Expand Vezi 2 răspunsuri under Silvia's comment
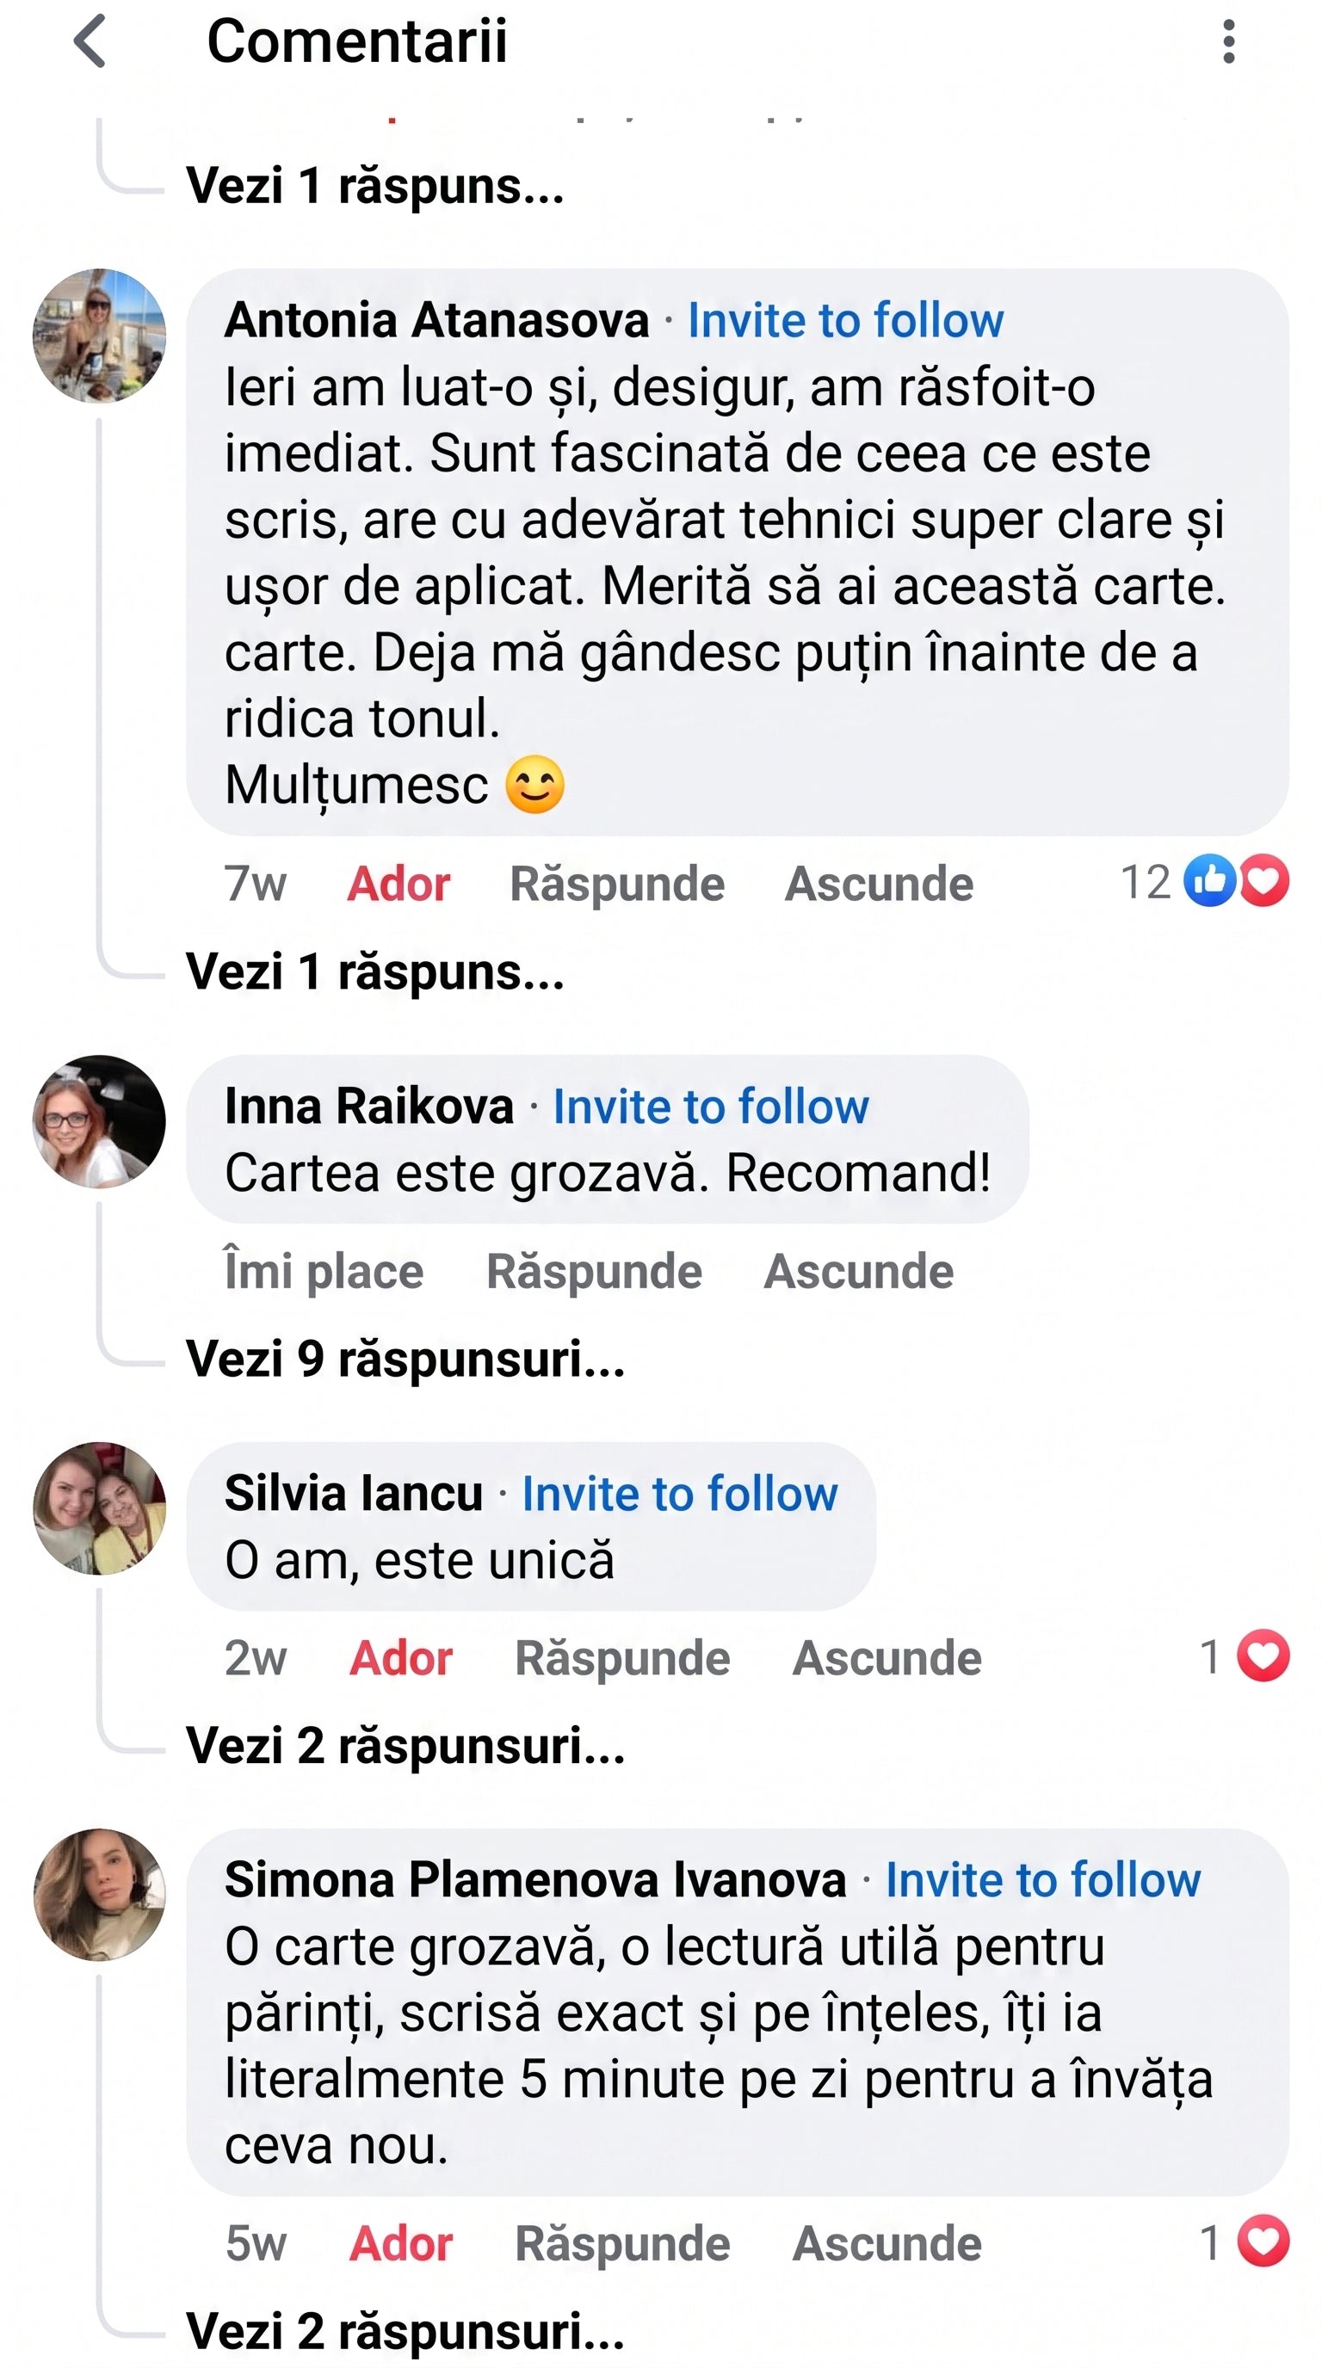This screenshot has height=2368, width=1322. click(405, 1745)
